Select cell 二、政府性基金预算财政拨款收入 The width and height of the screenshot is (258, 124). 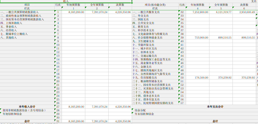[x=27, y=16]
